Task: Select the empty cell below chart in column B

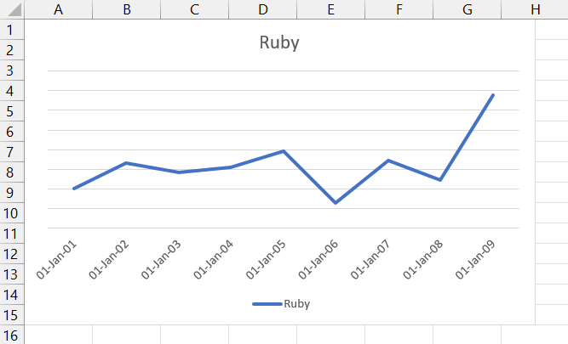Action: pos(126,335)
